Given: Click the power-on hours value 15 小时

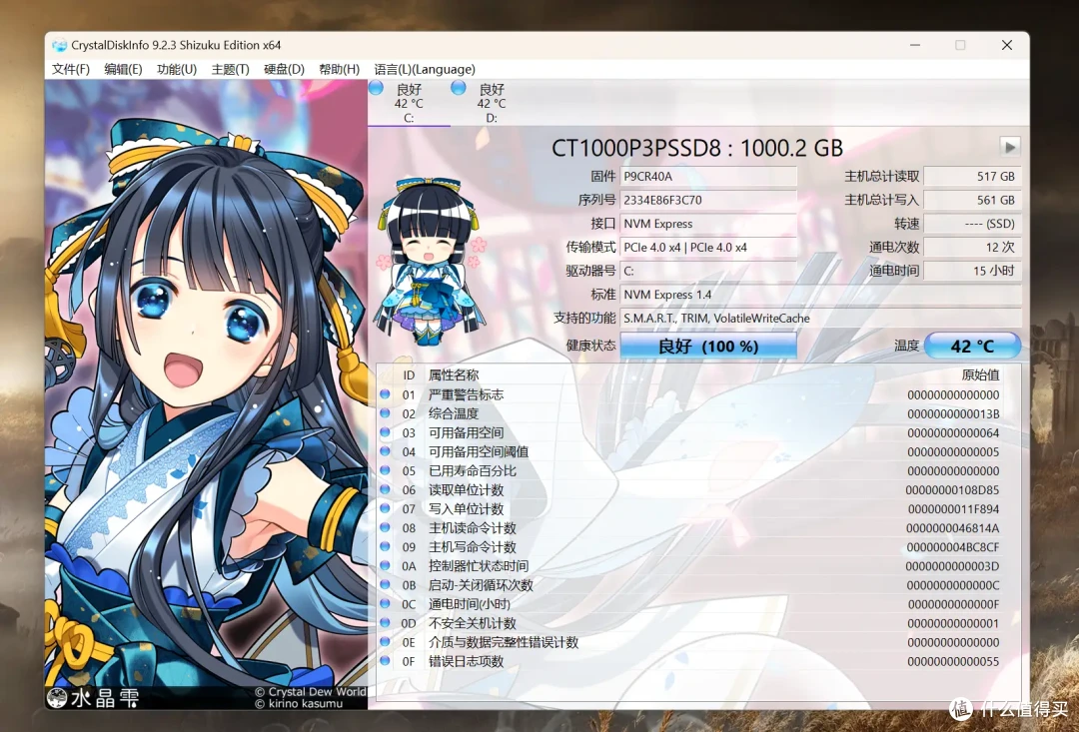Looking at the screenshot, I should point(972,271).
